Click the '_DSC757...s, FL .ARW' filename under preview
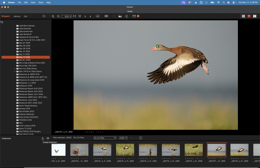 pyautogui.click(x=63, y=132)
